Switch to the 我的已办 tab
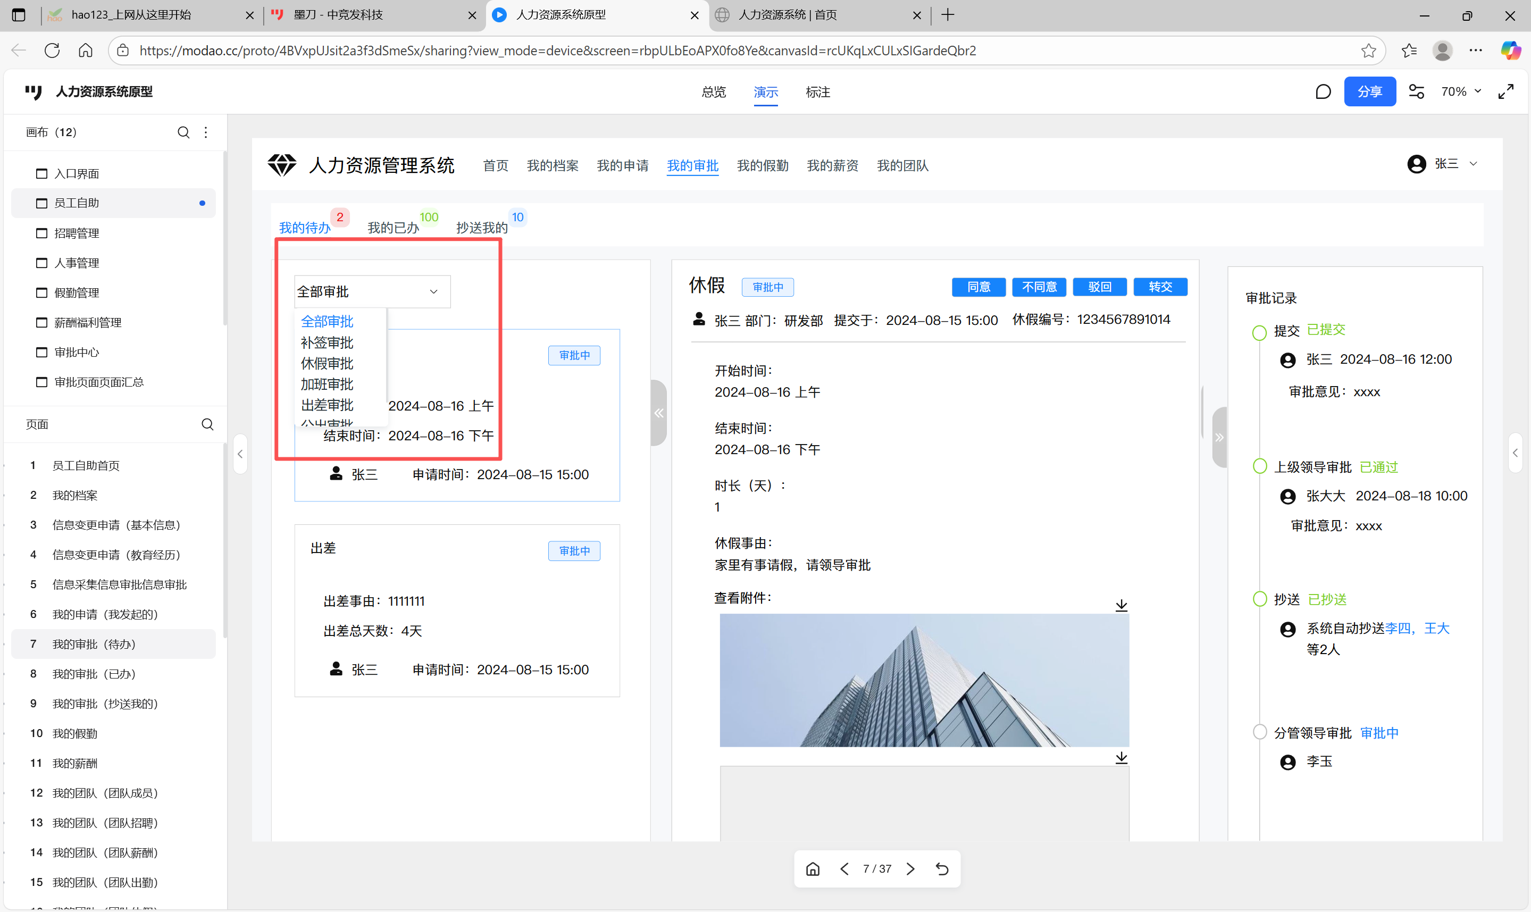 [392, 228]
